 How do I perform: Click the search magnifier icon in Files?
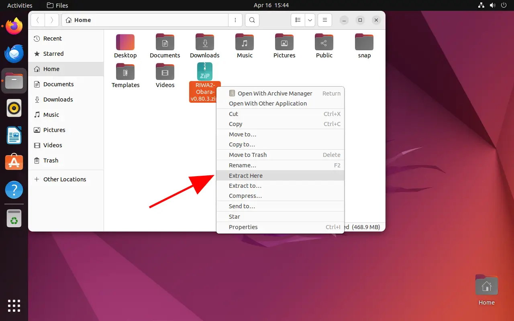(252, 20)
